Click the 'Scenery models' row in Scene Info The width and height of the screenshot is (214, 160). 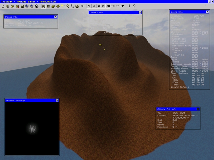tap(189, 69)
